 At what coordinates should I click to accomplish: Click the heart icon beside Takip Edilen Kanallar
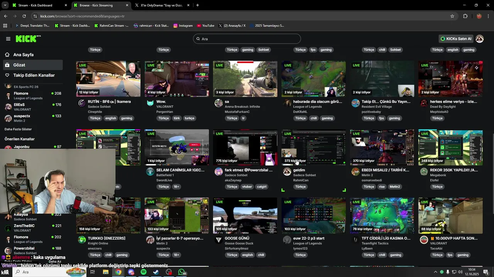pyautogui.click(x=7, y=75)
